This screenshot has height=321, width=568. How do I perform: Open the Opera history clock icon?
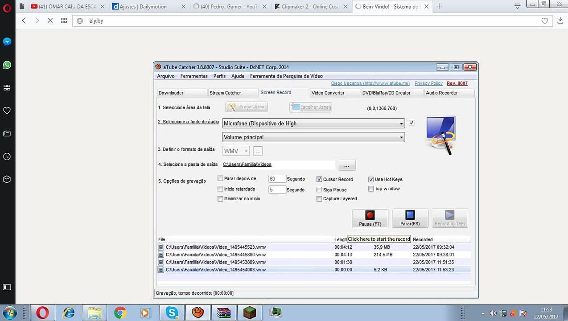click(x=7, y=156)
